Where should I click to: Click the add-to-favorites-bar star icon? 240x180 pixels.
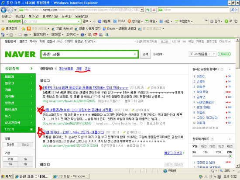[x=23, y=29]
